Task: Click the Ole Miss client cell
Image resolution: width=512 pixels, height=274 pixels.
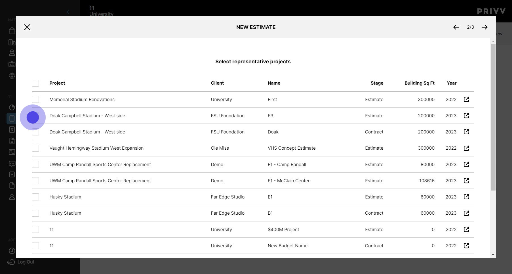Action: [220, 148]
